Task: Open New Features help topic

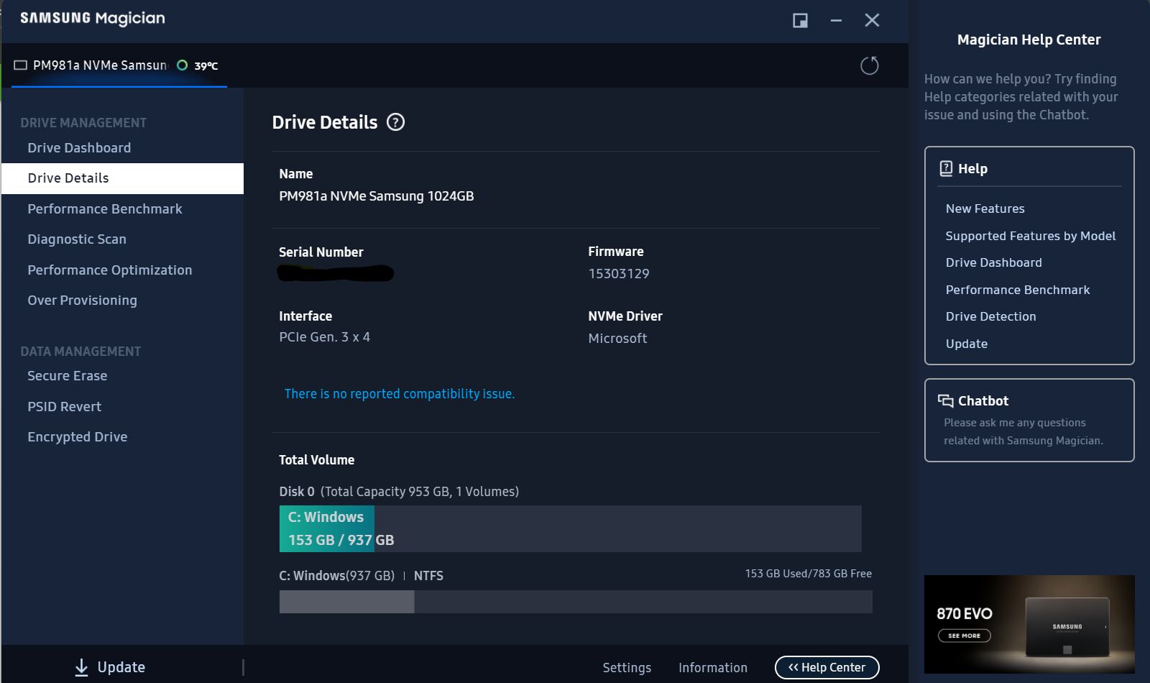Action: click(x=985, y=208)
